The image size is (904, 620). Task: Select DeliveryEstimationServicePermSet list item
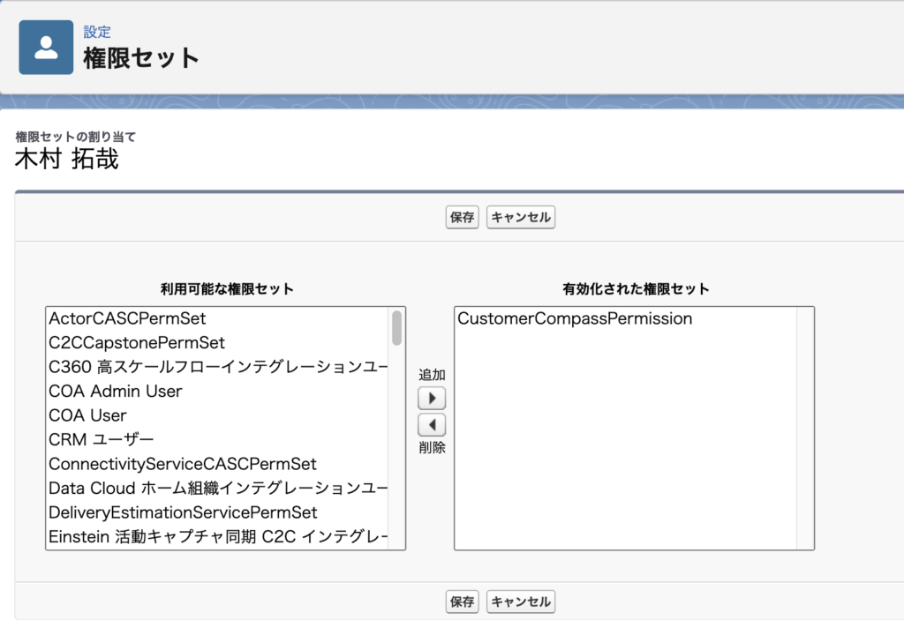[x=183, y=512]
